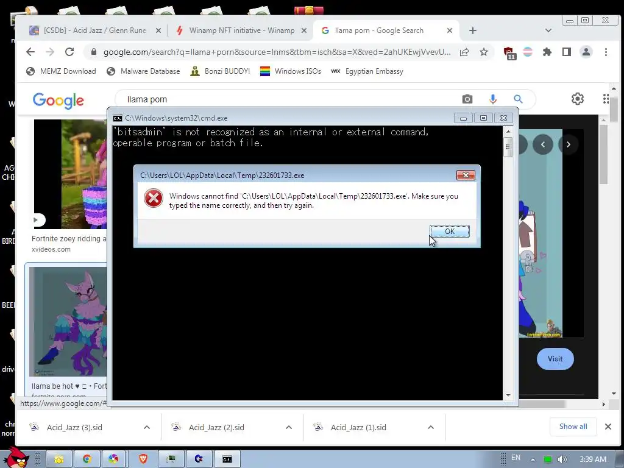
Task: Show hidden tray icons arrow
Action: [x=533, y=459]
